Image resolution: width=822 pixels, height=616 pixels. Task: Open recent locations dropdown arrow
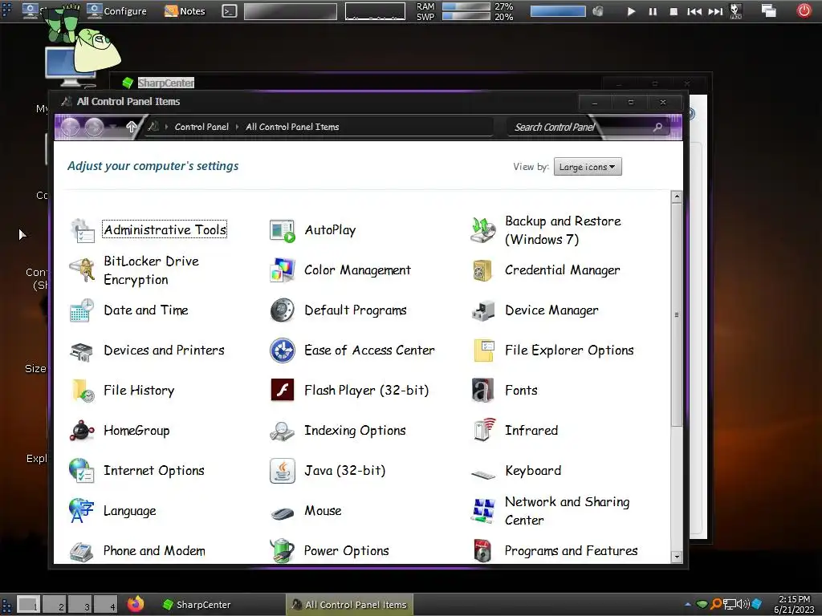tap(113, 128)
